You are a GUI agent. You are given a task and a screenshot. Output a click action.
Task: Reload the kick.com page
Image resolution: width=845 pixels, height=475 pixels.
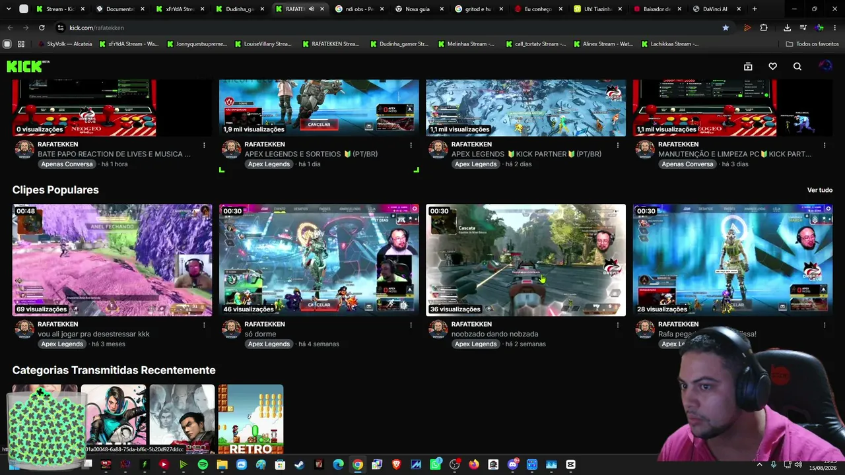click(42, 28)
